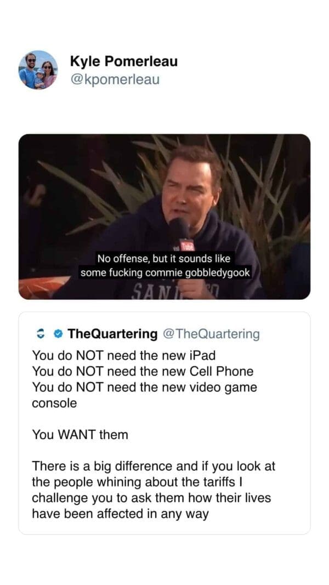Screen dimensions: 329x585
Task: Visit the @TheQuartering handle
Action: (211, 333)
